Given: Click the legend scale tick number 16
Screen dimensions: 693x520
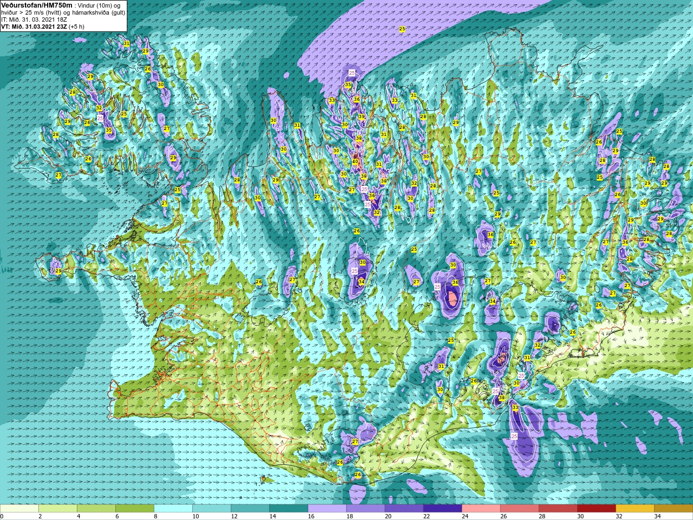Looking at the screenshot, I should (x=310, y=516).
